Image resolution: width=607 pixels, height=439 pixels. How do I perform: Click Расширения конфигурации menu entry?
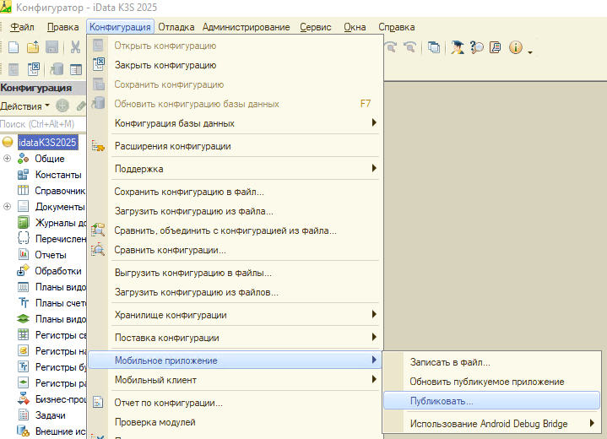[x=172, y=146]
